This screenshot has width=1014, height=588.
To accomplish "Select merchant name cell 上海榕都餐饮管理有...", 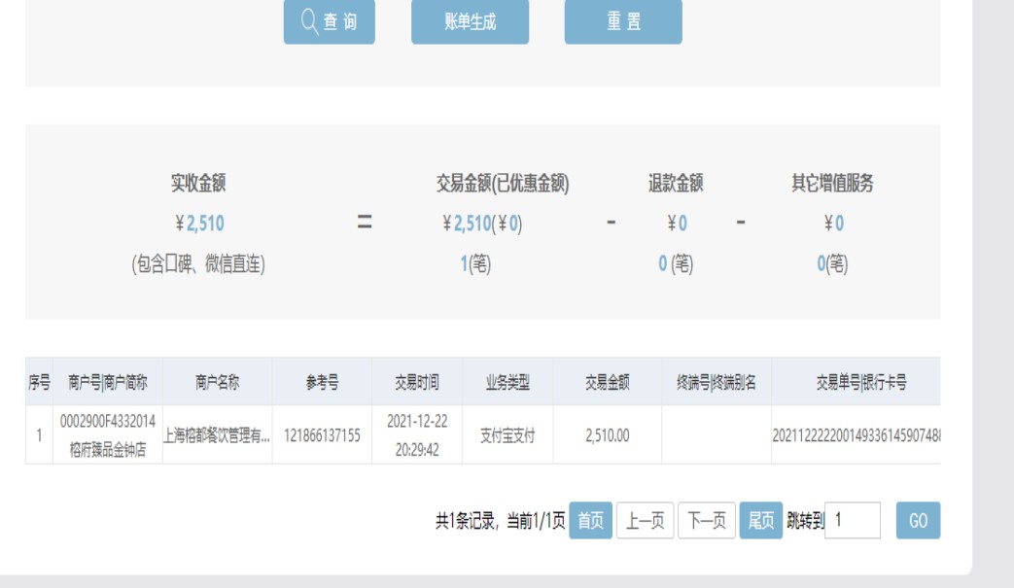I will (217, 436).
